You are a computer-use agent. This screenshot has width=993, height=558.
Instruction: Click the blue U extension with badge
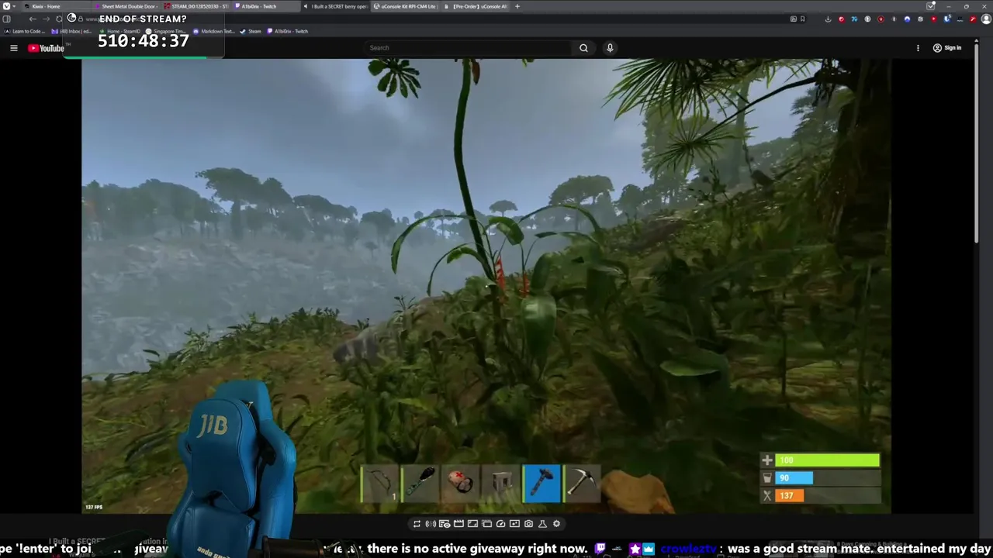pyautogui.click(x=947, y=19)
